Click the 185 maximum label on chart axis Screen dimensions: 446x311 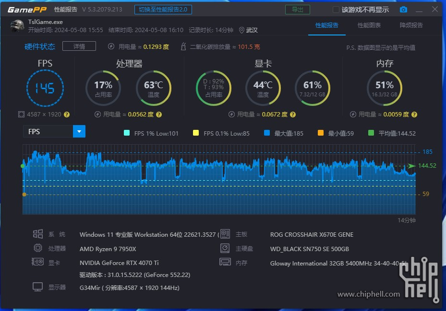[x=427, y=152]
